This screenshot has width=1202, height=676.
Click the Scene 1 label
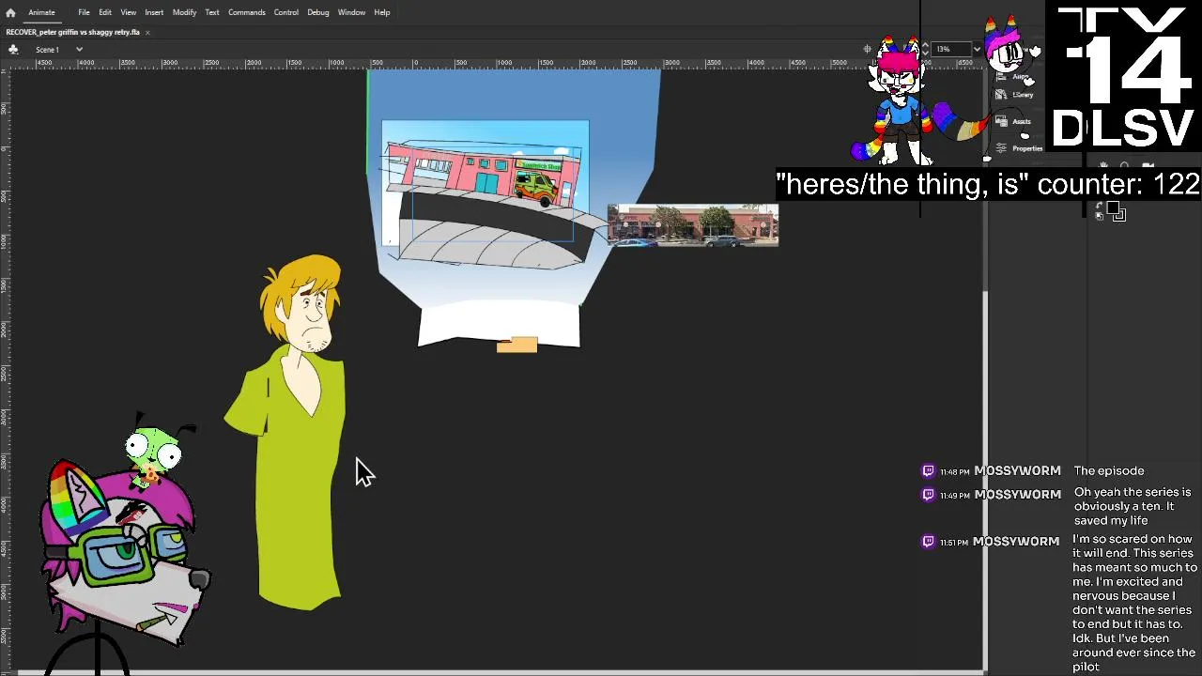[x=47, y=49]
